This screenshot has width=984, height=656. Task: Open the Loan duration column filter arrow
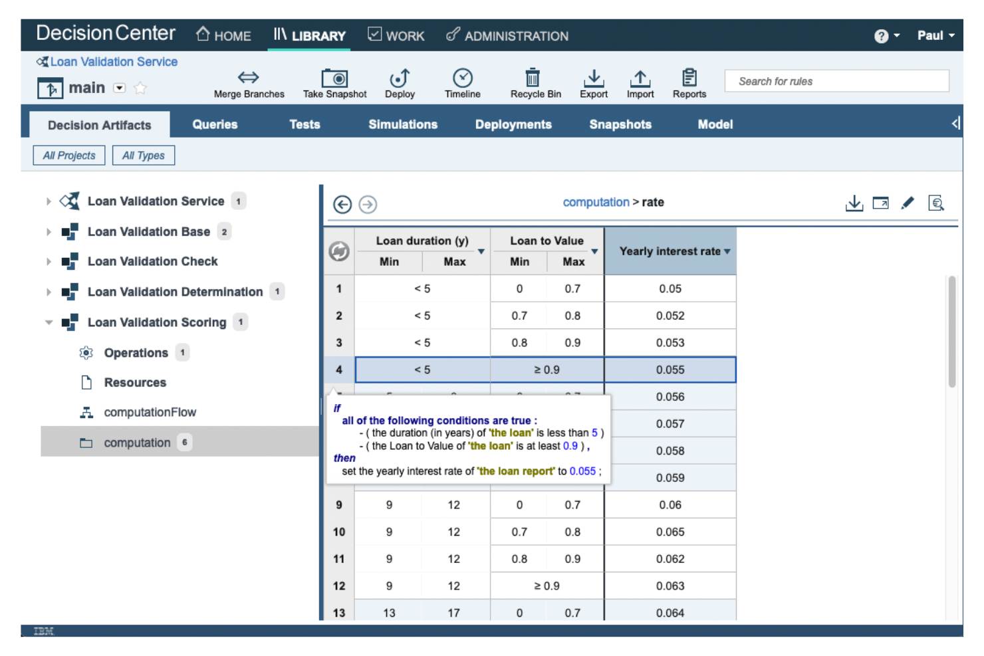(x=481, y=251)
